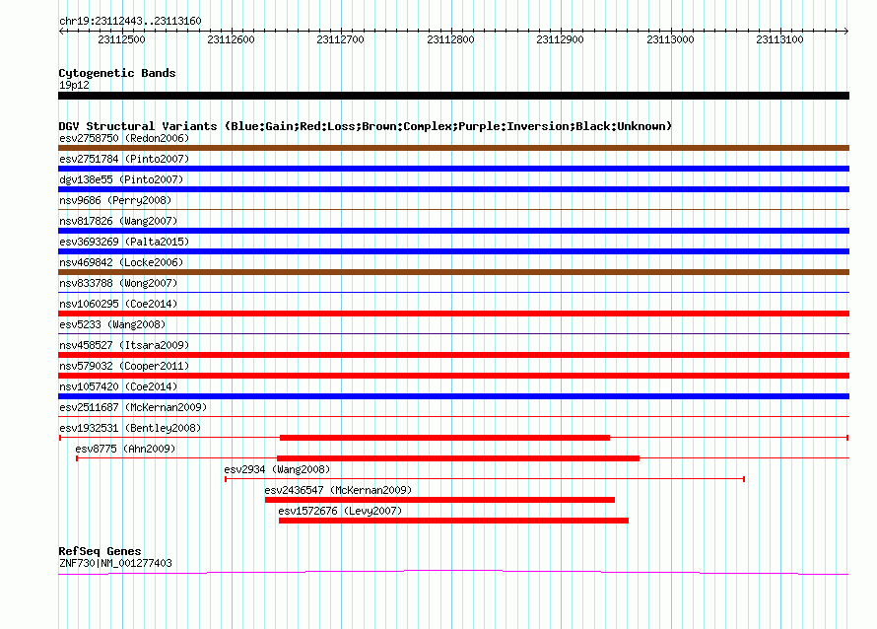Open variant esv5233 (Wang2008) label

click(x=112, y=324)
